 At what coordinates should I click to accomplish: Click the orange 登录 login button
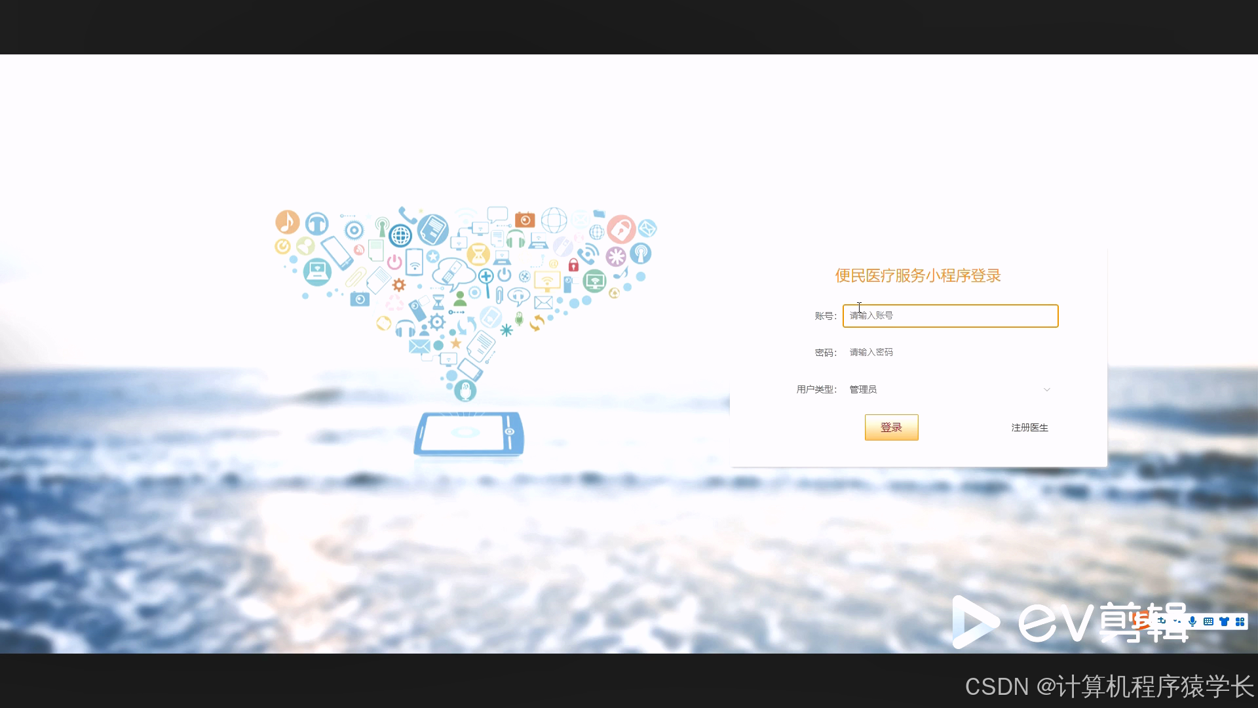(891, 427)
